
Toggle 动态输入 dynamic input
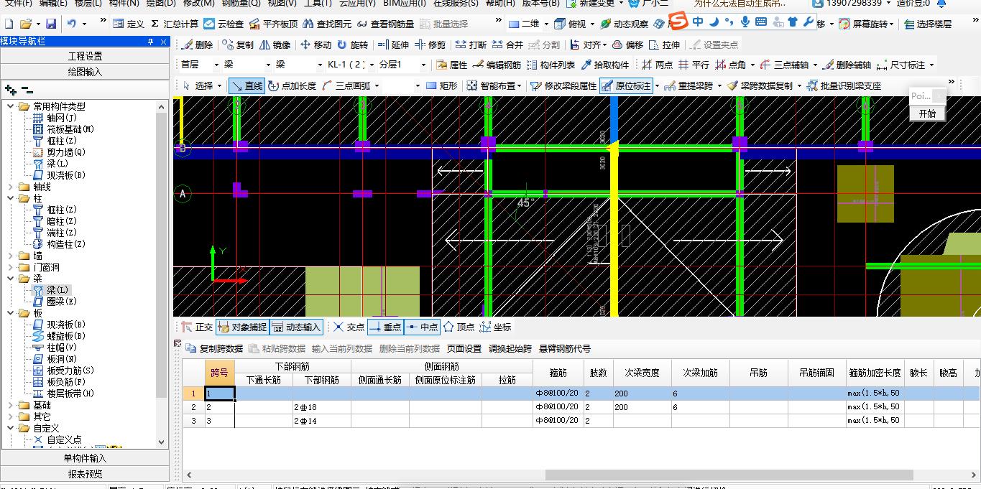click(x=296, y=327)
